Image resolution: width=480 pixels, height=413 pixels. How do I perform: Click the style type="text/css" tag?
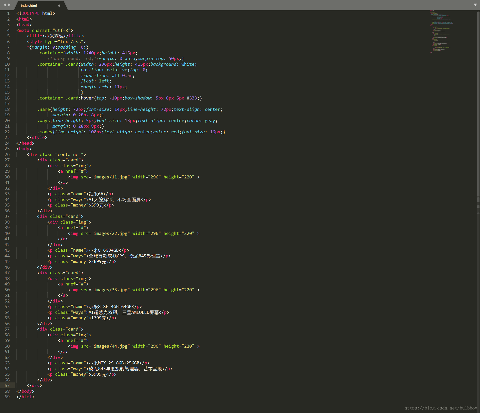[x=56, y=42]
